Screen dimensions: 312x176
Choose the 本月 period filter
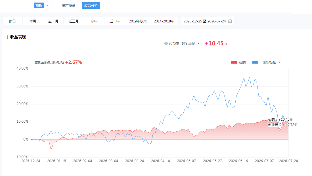(x=33, y=21)
